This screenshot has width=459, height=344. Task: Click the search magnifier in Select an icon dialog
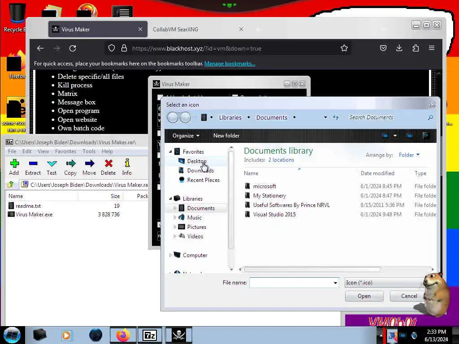(430, 118)
